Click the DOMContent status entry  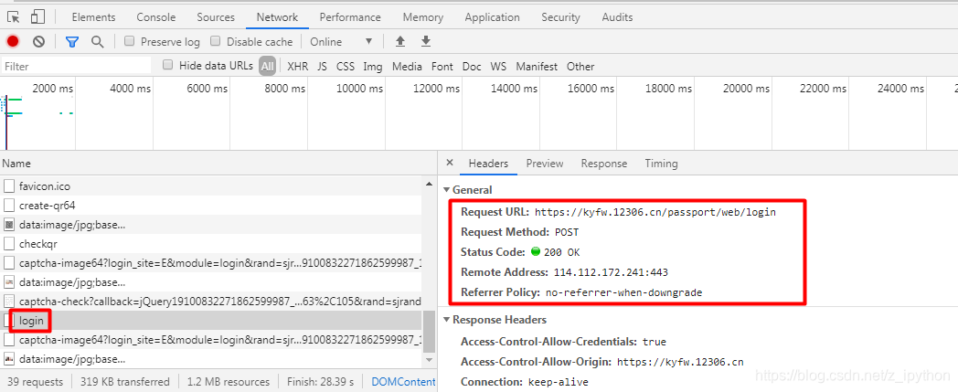[403, 382]
